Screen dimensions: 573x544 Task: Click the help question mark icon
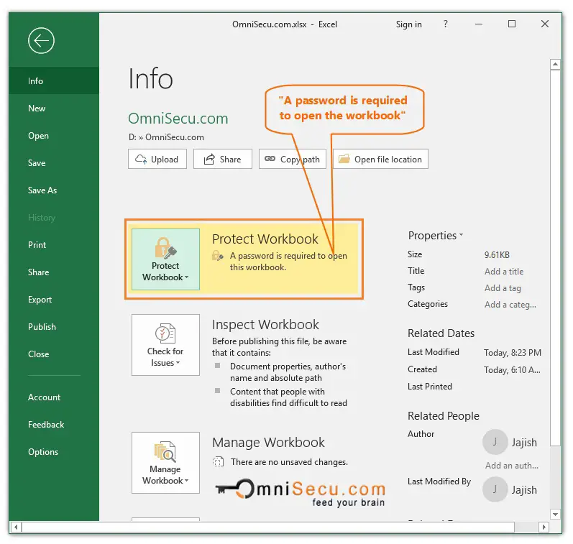pos(445,24)
